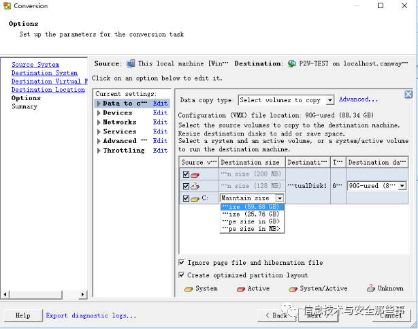Image resolution: width=418 pixels, height=329 pixels.
Task: Choose the type size in GB option
Action: (252, 221)
